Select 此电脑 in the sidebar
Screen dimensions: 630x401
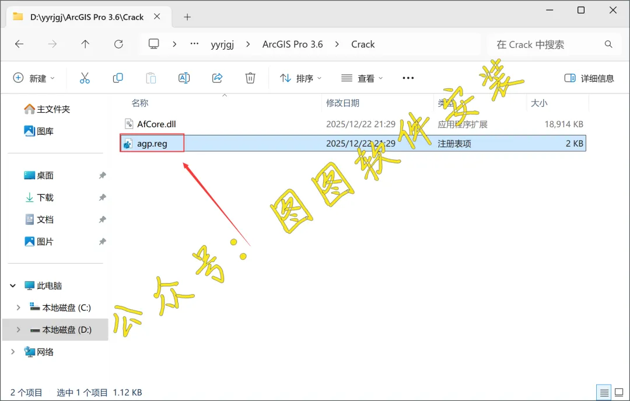point(43,285)
